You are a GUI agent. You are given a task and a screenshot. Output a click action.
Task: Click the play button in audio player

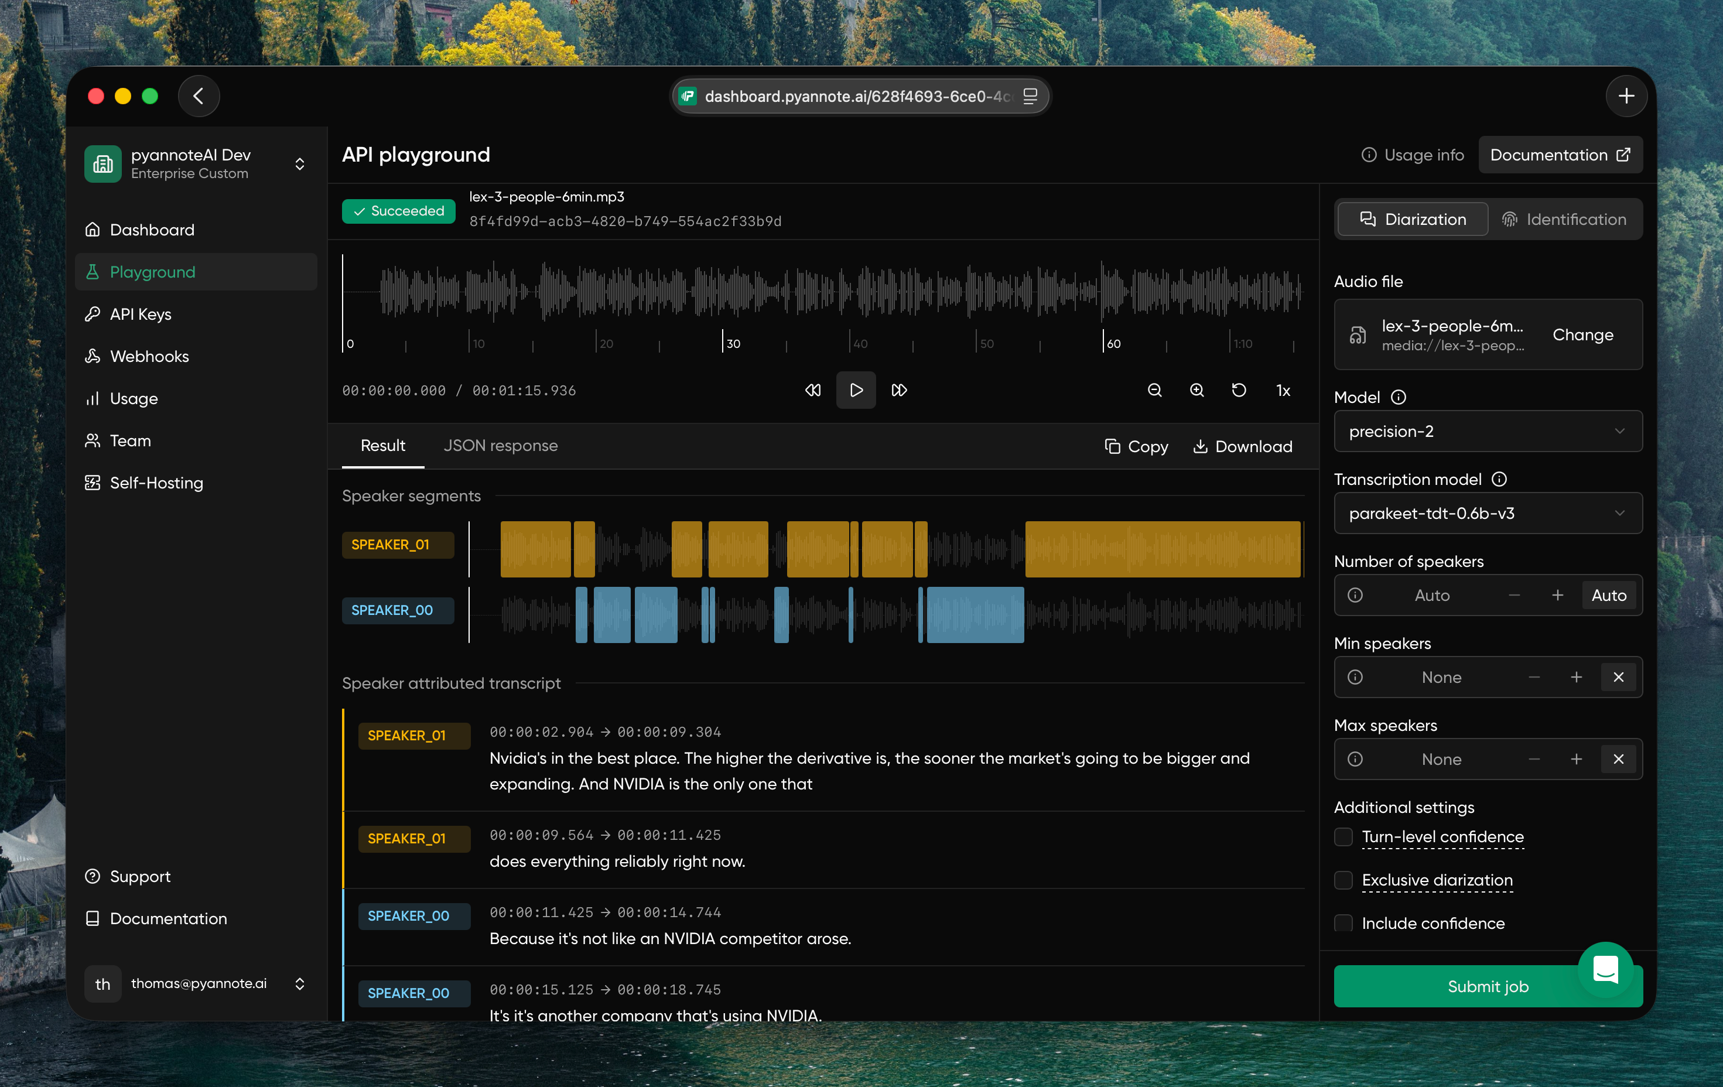[x=856, y=390]
